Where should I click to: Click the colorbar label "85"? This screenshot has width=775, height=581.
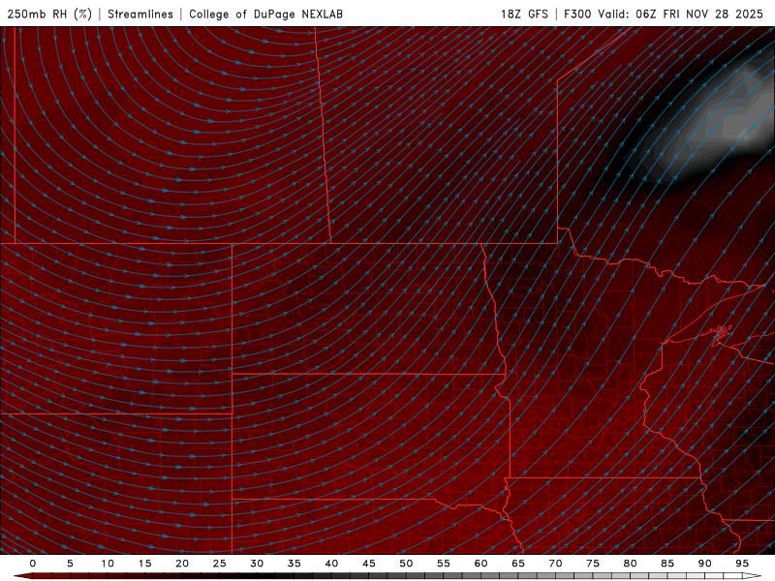click(x=667, y=564)
